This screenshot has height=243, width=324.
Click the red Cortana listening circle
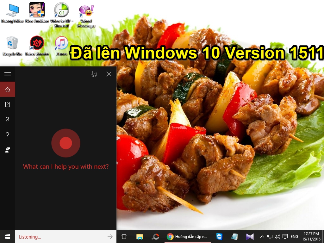(x=66, y=143)
